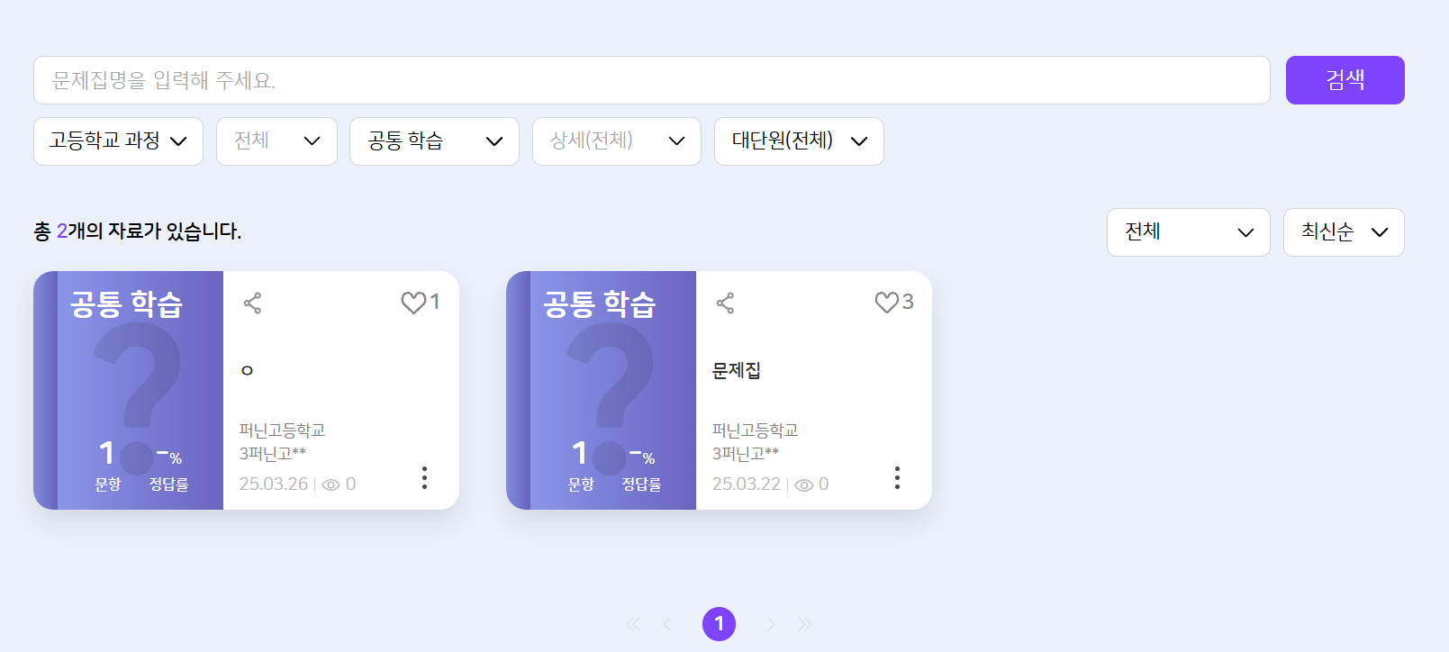This screenshot has width=1449, height=652.
Task: Open the 'ㅇ' card cover thumbnail
Action: pyautogui.click(x=129, y=390)
